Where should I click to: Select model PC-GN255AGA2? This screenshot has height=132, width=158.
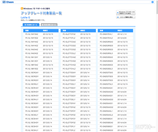point(106,92)
